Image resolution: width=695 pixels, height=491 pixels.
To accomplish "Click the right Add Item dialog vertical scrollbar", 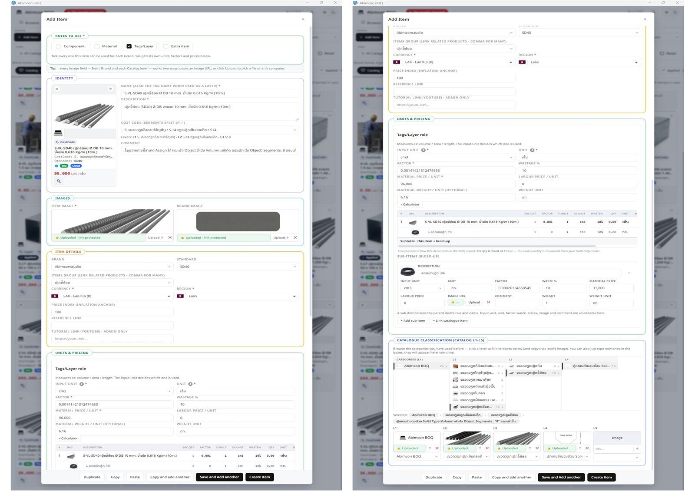I will (652, 325).
